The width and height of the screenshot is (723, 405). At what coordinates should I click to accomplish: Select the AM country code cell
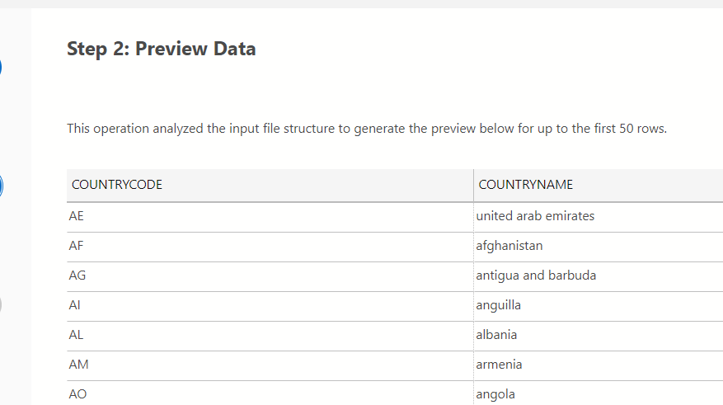click(78, 365)
